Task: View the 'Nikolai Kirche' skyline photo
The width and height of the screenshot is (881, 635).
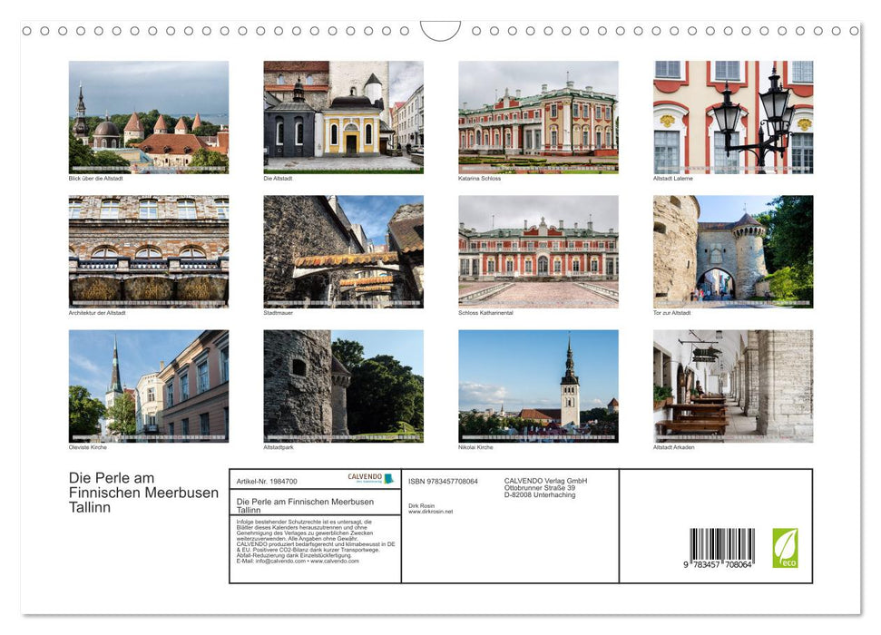Action: [x=537, y=386]
